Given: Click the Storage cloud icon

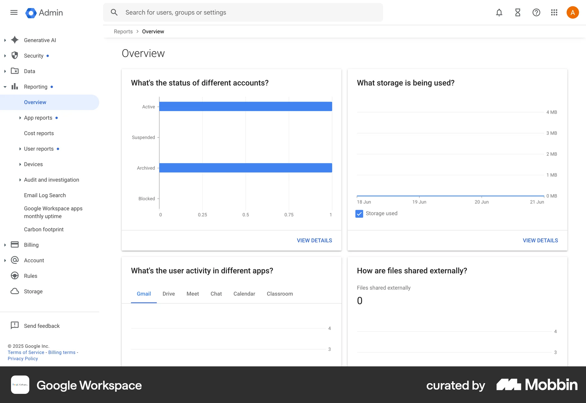Looking at the screenshot, I should coord(15,291).
